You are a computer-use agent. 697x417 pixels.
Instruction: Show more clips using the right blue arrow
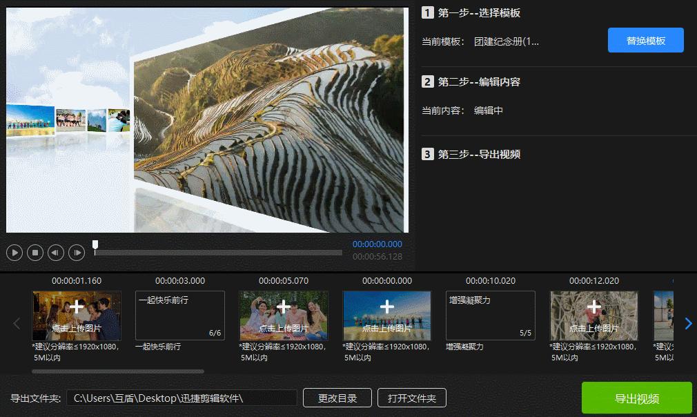point(688,322)
